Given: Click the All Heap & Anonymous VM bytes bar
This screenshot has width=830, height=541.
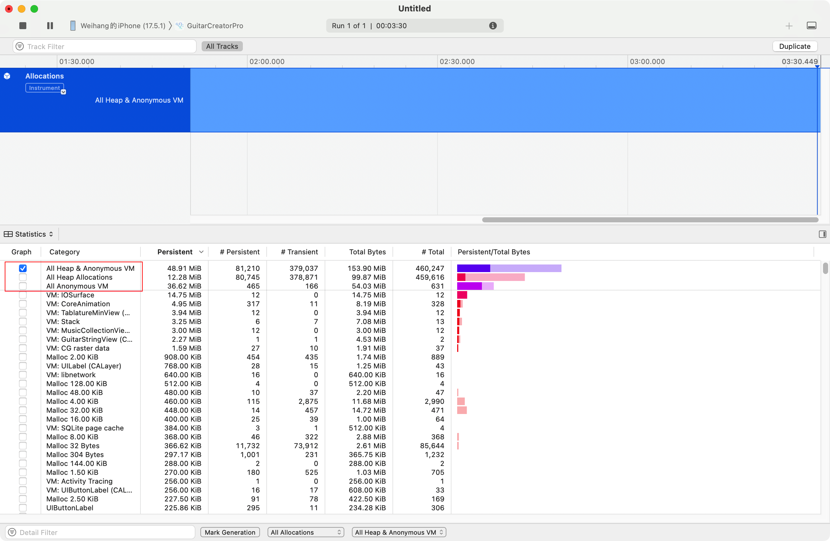Looking at the screenshot, I should [509, 268].
